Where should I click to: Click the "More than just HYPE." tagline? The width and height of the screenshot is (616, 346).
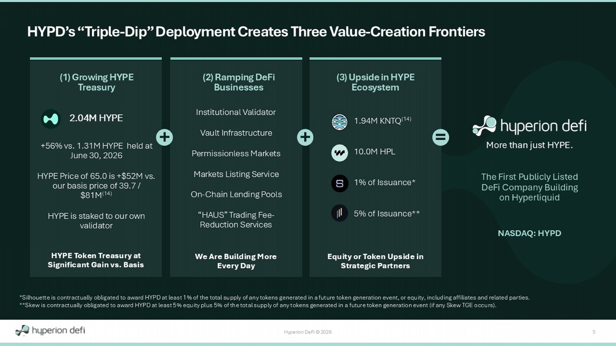pyautogui.click(x=529, y=145)
